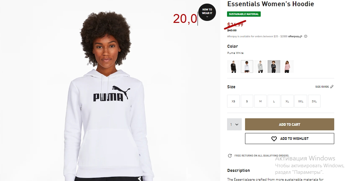Select the dark background hoodie thumbnail
This screenshot has width=345, height=181.
coord(274,66)
